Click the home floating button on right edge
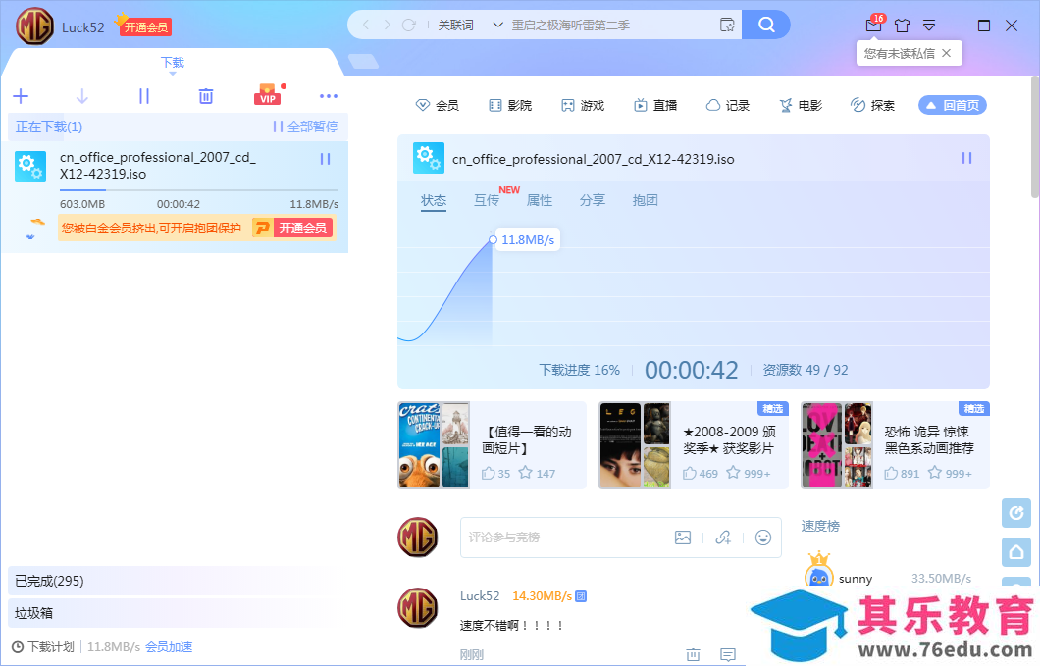 click(x=1016, y=552)
